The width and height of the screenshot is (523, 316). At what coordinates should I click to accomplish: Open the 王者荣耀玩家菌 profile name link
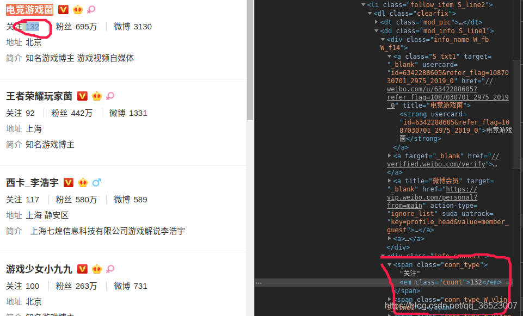tap(39, 96)
